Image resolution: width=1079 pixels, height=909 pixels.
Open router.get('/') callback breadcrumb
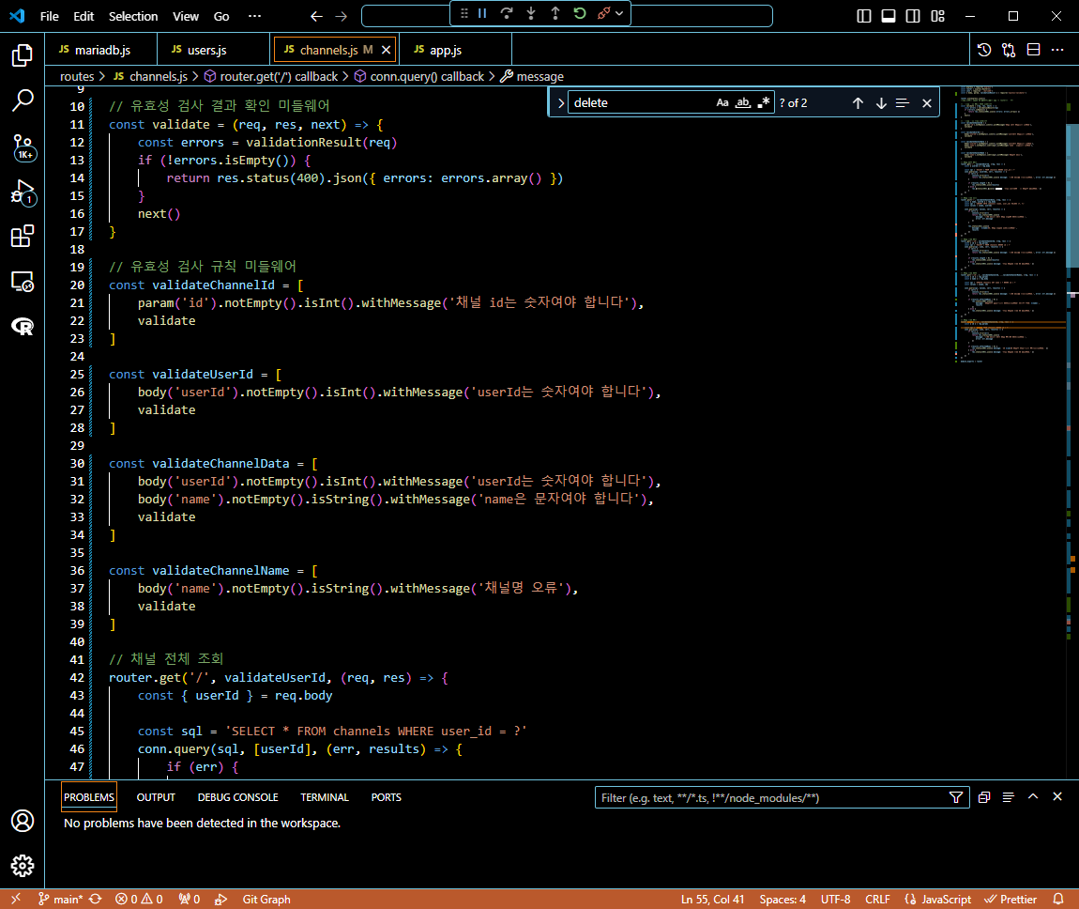coord(271,76)
